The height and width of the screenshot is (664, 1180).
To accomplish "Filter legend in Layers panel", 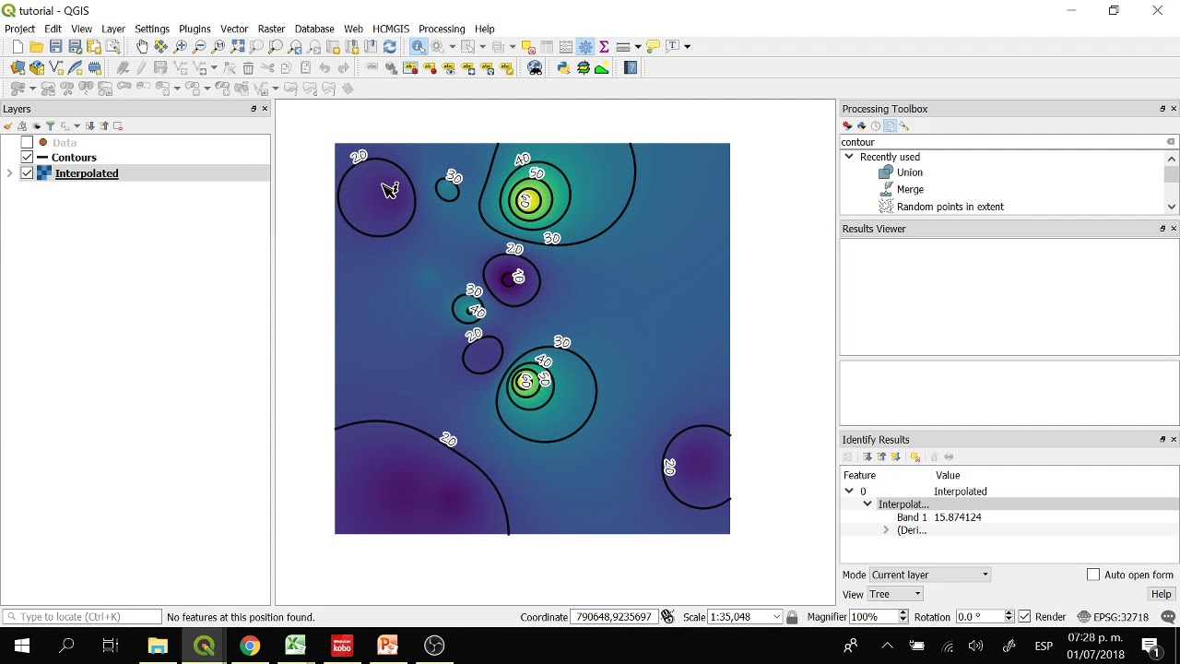I will [50, 125].
